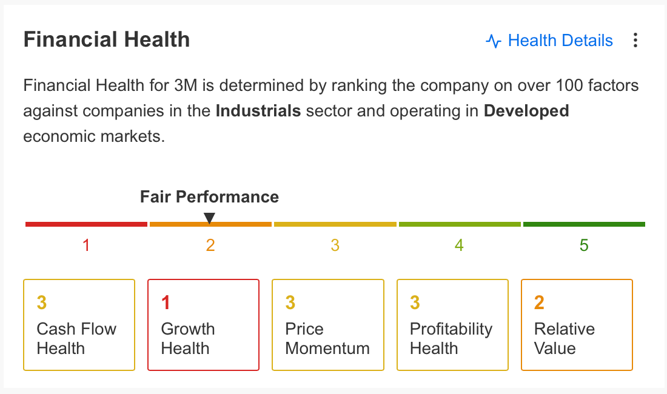Open the Profitability Health card

[x=452, y=324]
